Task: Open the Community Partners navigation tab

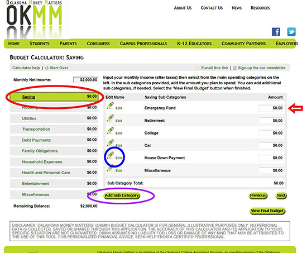Action: point(243,44)
